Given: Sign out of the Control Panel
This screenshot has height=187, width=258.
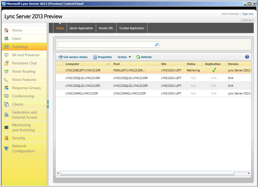Looking at the screenshot, I should pos(248,14).
